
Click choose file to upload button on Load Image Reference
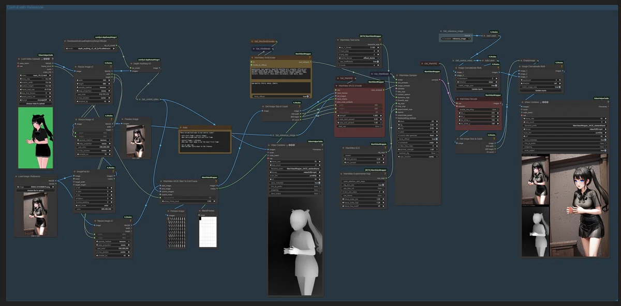[x=35, y=190]
